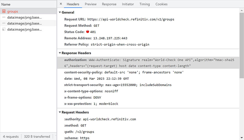
Task: Click the Request URL value
Action: coord(131,19)
